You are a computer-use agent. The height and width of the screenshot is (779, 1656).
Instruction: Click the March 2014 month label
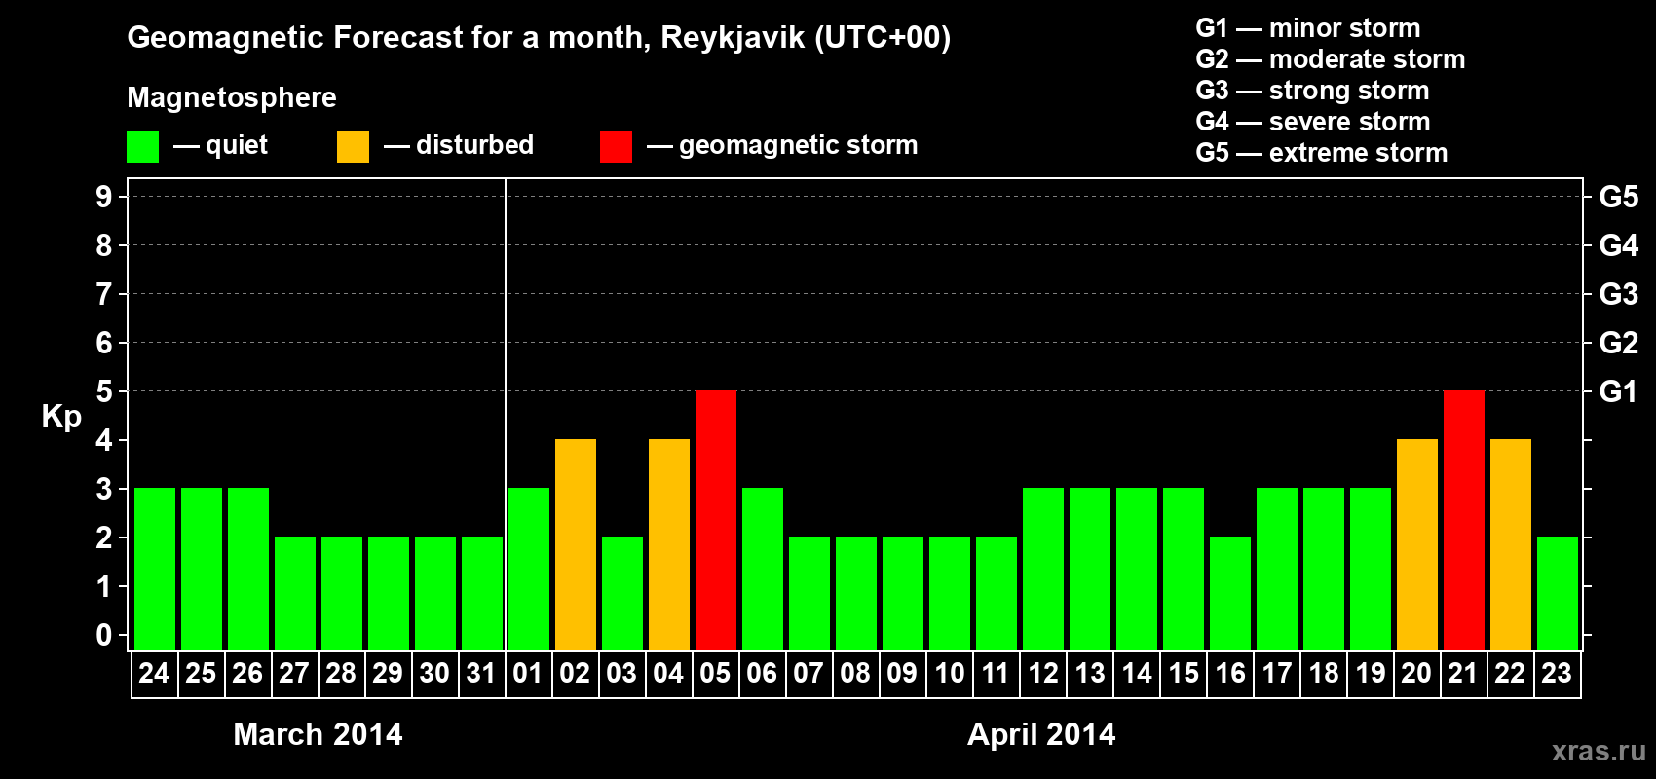(x=318, y=734)
